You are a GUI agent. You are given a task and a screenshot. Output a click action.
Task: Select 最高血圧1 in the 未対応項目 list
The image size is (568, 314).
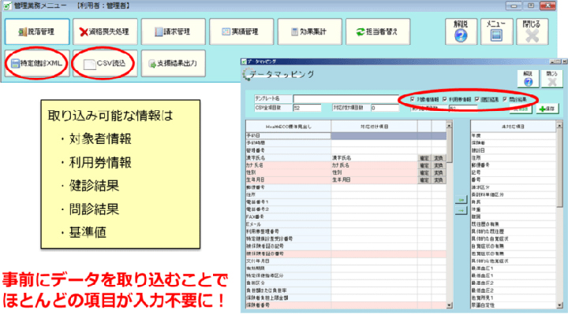[513, 268]
